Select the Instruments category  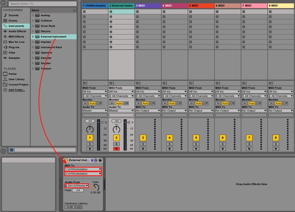point(16,26)
